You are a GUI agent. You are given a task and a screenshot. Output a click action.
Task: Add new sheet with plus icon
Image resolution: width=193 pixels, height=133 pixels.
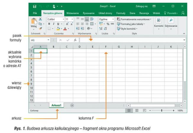[72, 105]
